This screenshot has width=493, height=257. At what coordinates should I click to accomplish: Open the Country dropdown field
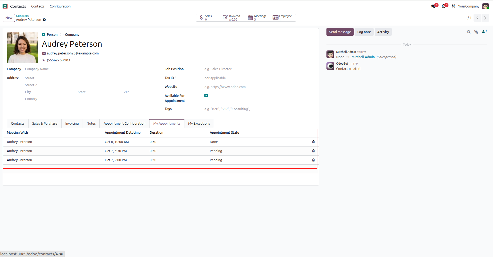(x=91, y=99)
